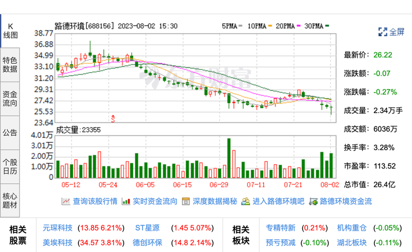Open the 特色数据 tab

click(x=10, y=64)
